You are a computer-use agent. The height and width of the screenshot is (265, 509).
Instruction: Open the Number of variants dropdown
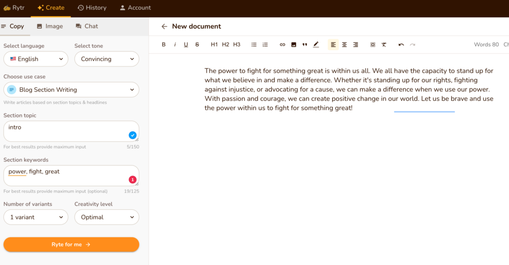(x=36, y=217)
